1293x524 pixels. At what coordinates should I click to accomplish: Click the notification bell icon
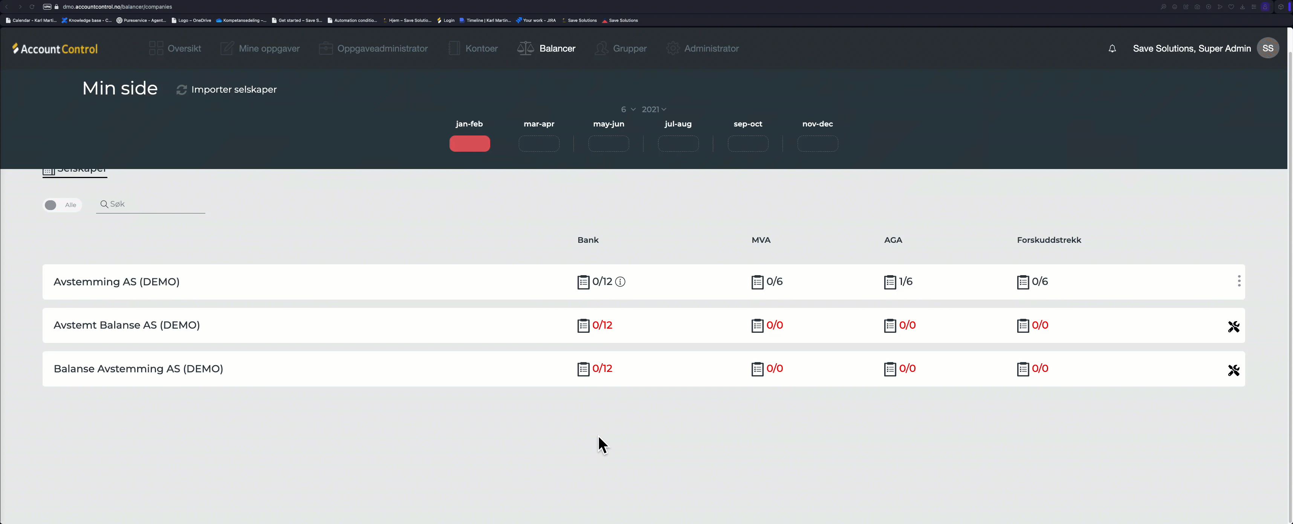click(x=1112, y=49)
